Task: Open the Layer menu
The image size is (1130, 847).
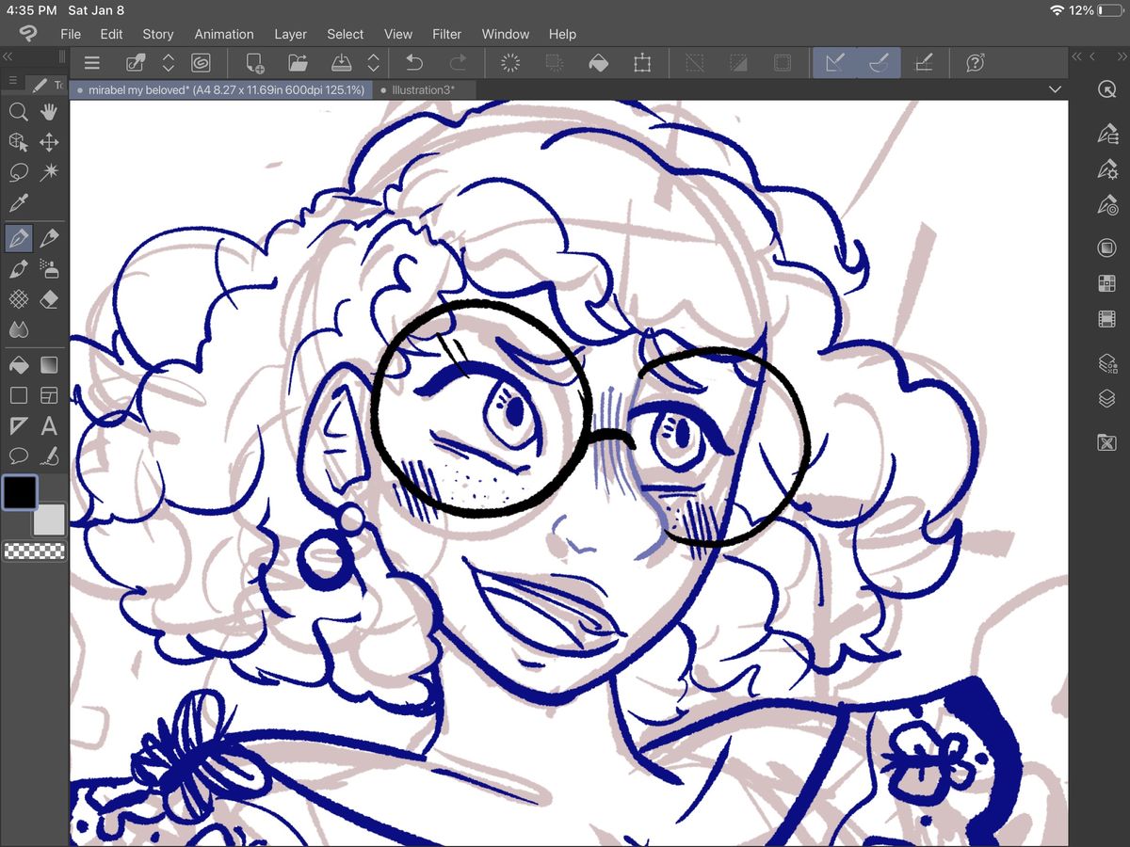Action: click(x=290, y=34)
